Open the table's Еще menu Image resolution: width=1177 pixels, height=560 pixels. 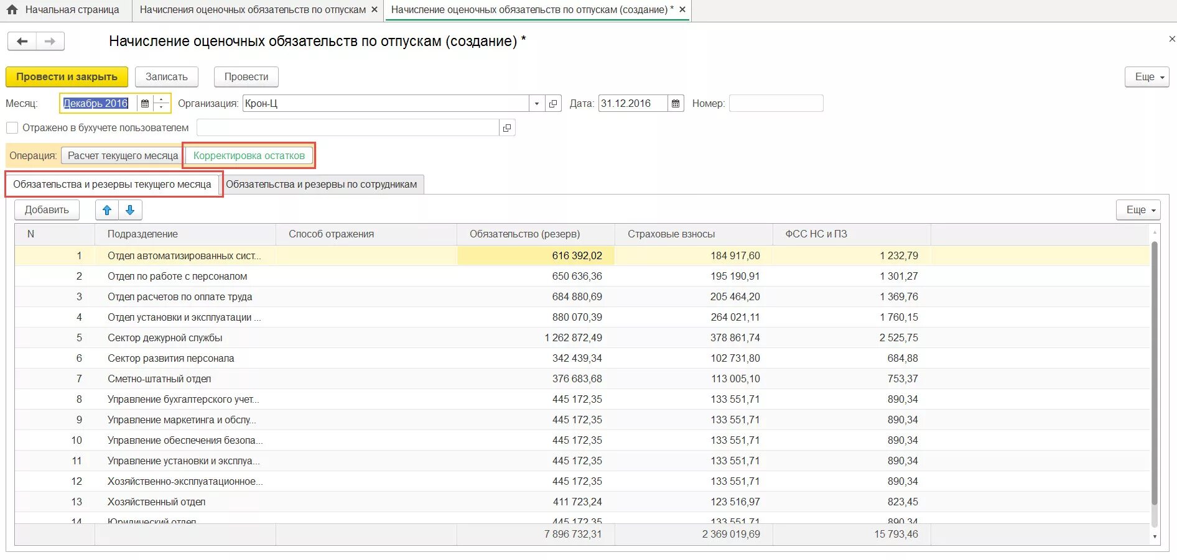tap(1138, 210)
